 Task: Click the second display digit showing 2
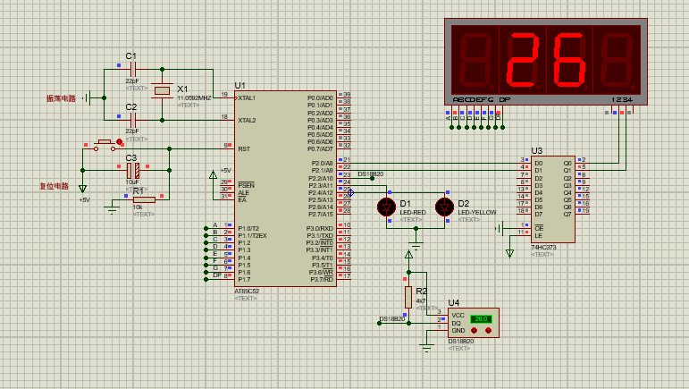coord(523,60)
